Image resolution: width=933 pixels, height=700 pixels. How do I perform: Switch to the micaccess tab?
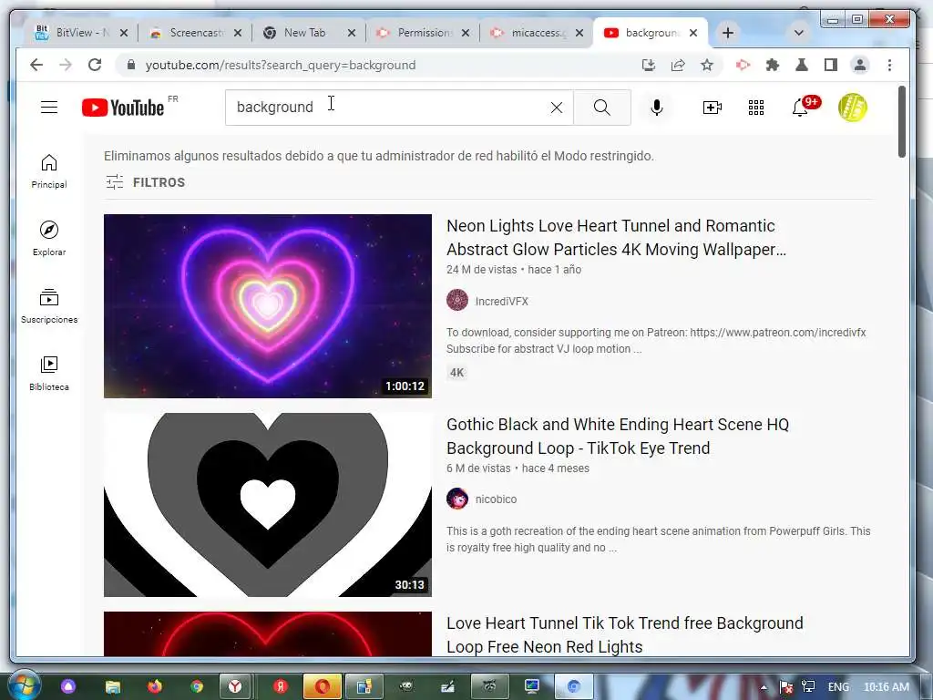537,33
